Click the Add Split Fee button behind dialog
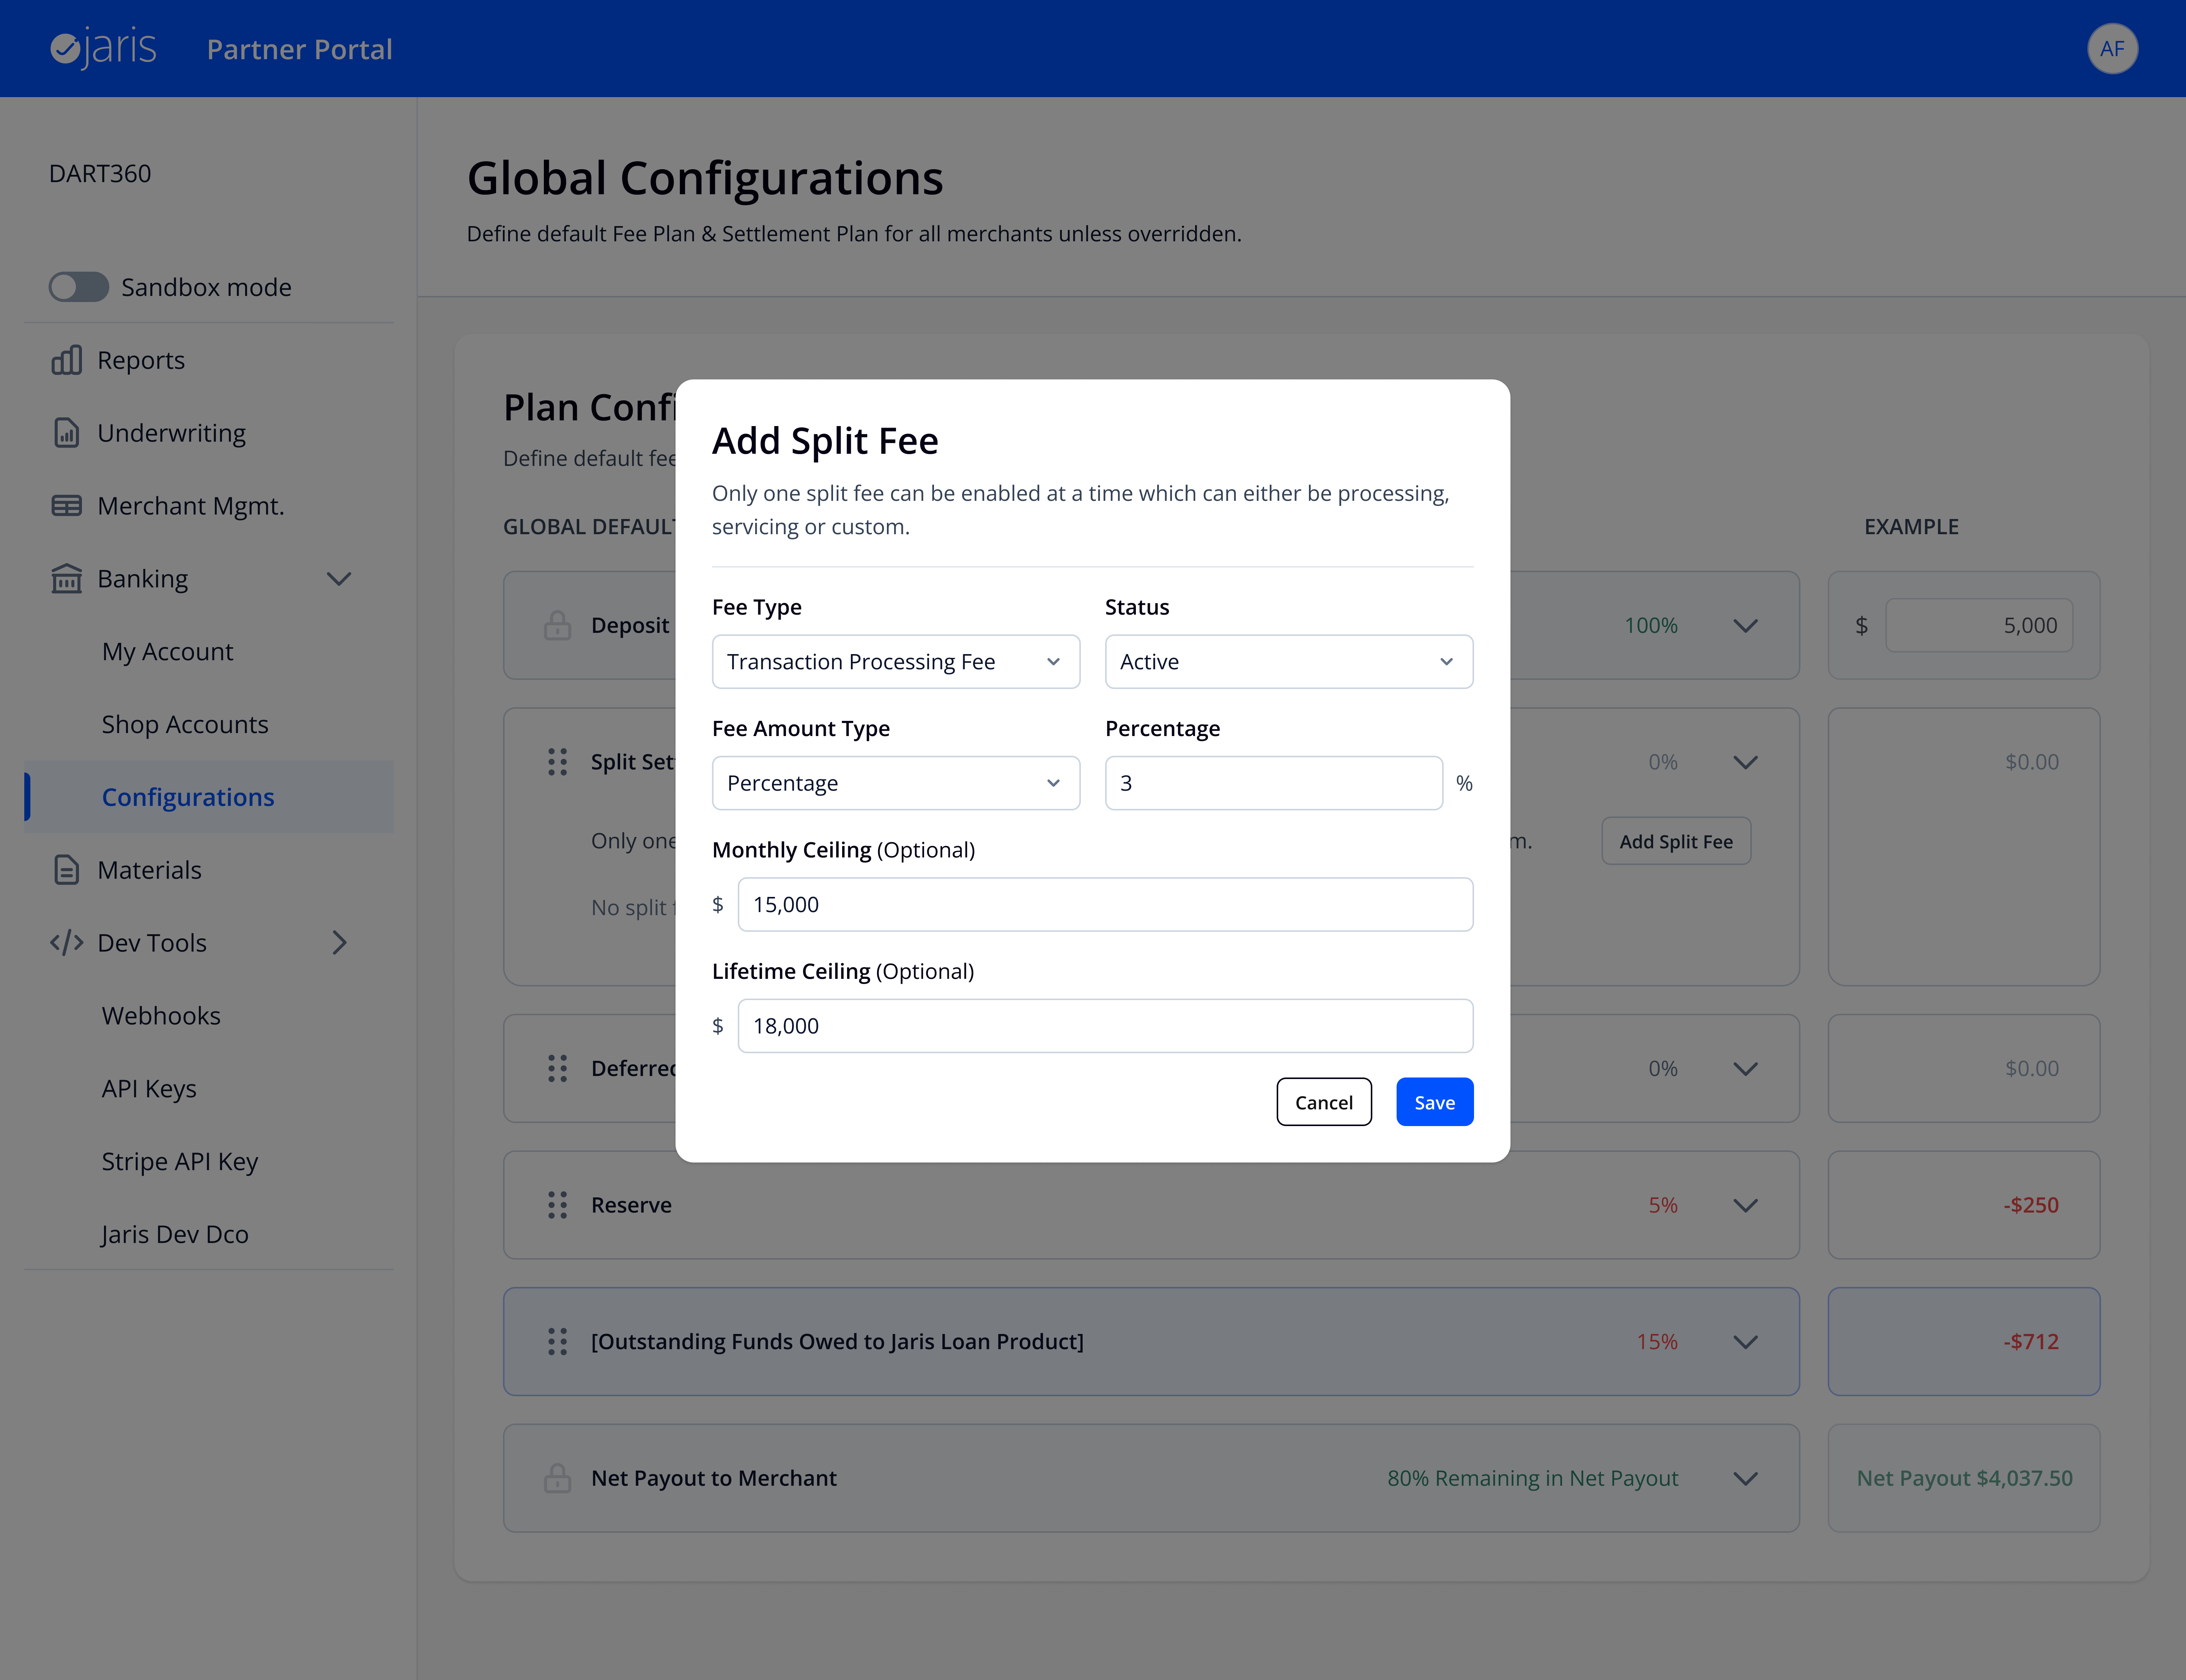This screenshot has height=1680, width=2186. (x=1676, y=842)
